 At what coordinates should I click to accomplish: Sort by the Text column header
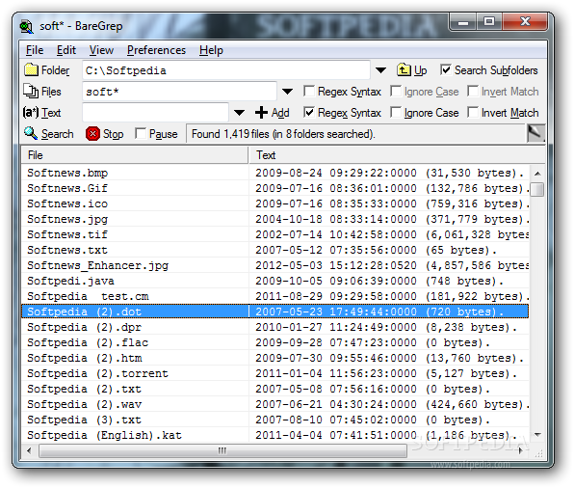[x=397, y=155]
